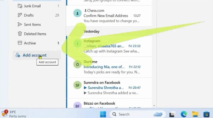The image size is (213, 118).
Task: Open the Ourtime Introducing Nia email
Action: click(110, 67)
